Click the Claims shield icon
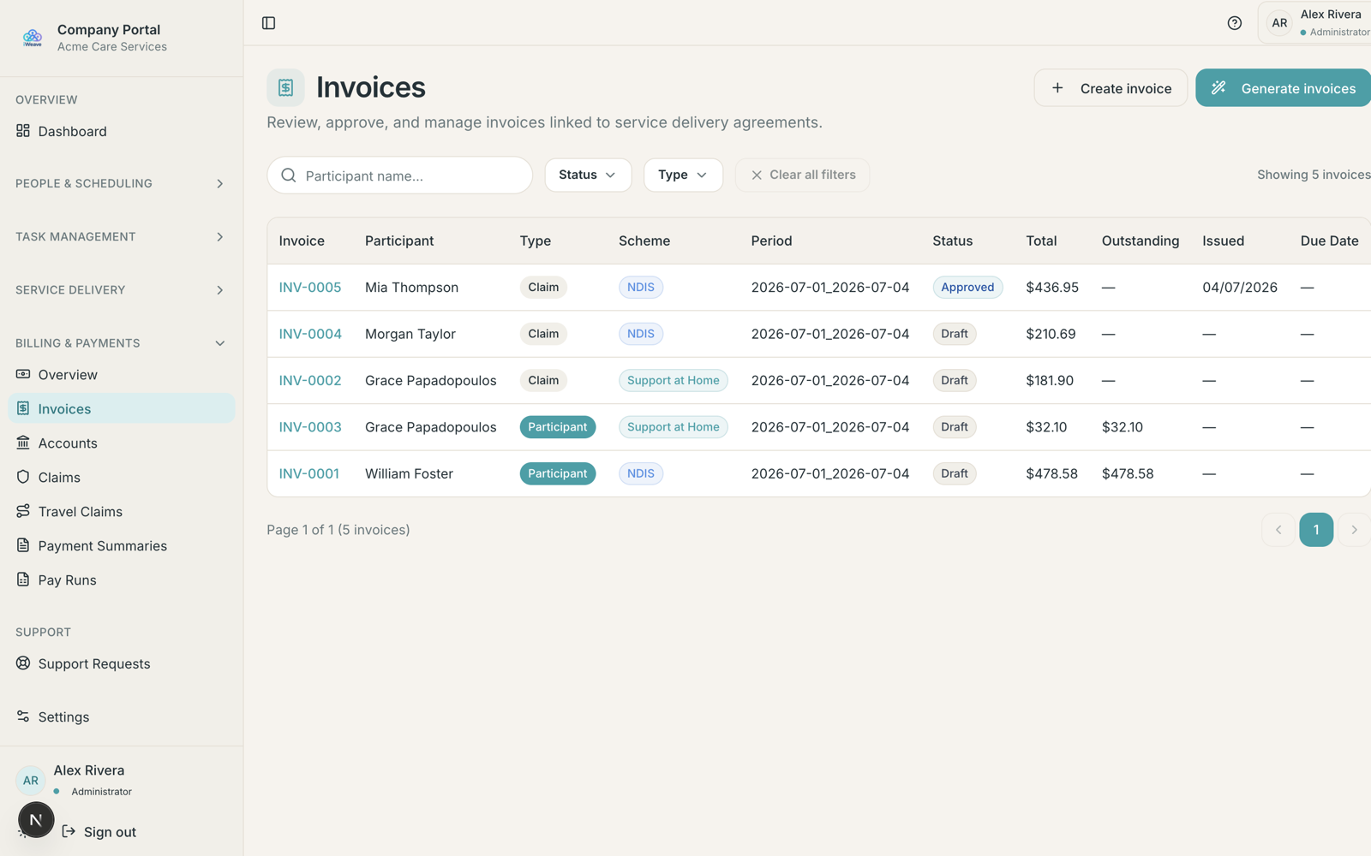This screenshot has width=1371, height=856. click(x=23, y=477)
